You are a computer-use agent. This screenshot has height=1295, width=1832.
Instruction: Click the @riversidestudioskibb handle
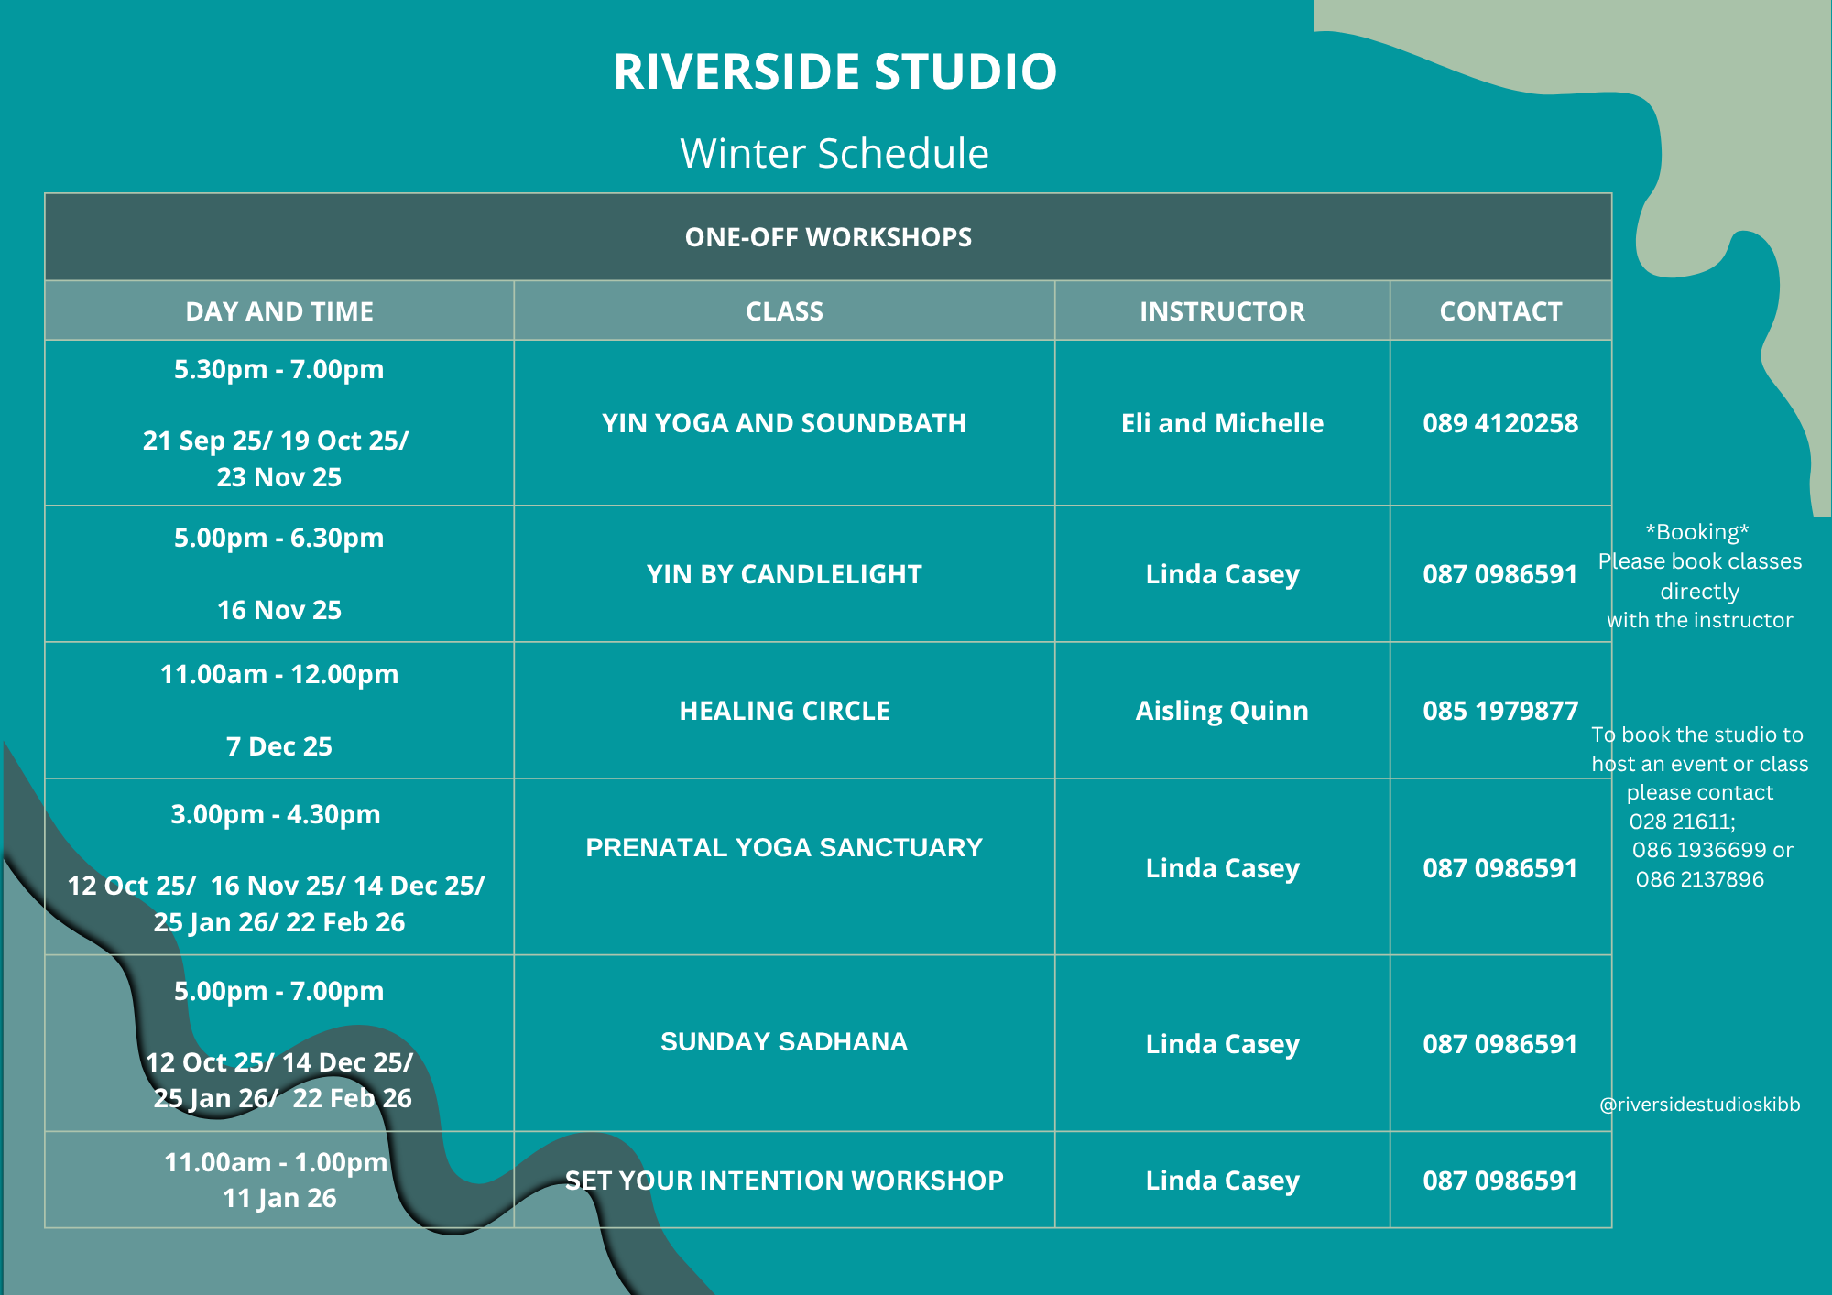pos(1699,1105)
